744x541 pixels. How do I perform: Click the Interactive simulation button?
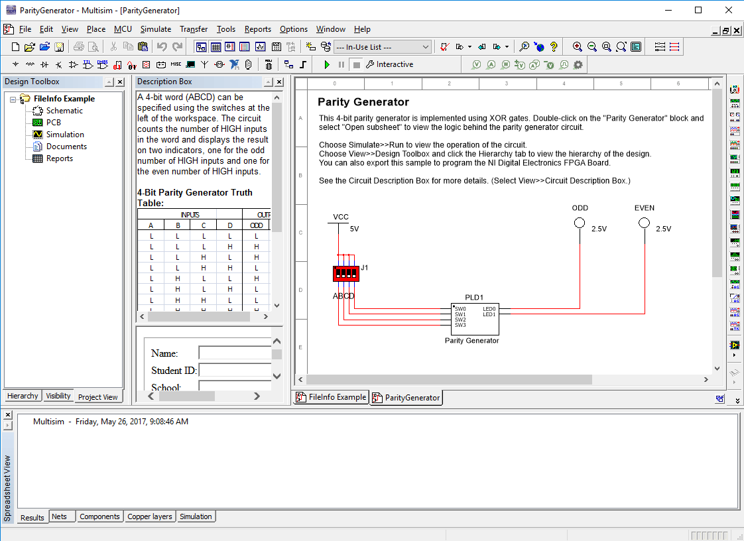(x=389, y=64)
